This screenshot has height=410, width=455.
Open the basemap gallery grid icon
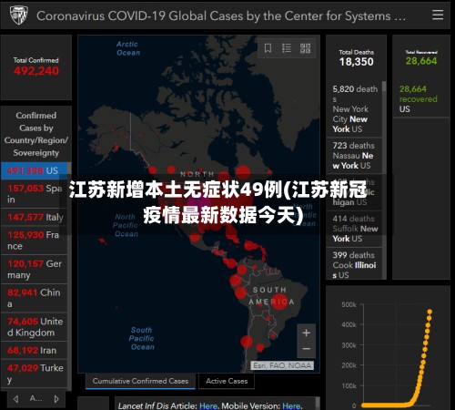pyautogui.click(x=305, y=48)
